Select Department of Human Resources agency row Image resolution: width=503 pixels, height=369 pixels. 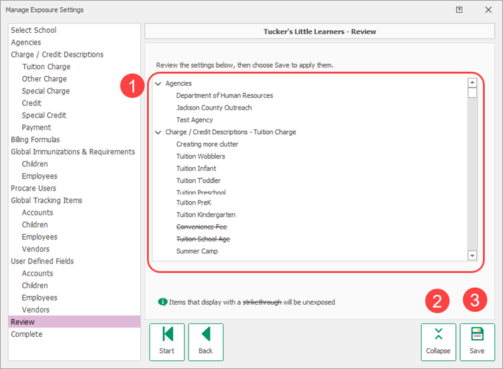(x=225, y=96)
